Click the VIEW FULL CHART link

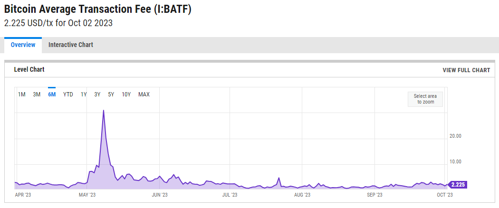click(466, 70)
